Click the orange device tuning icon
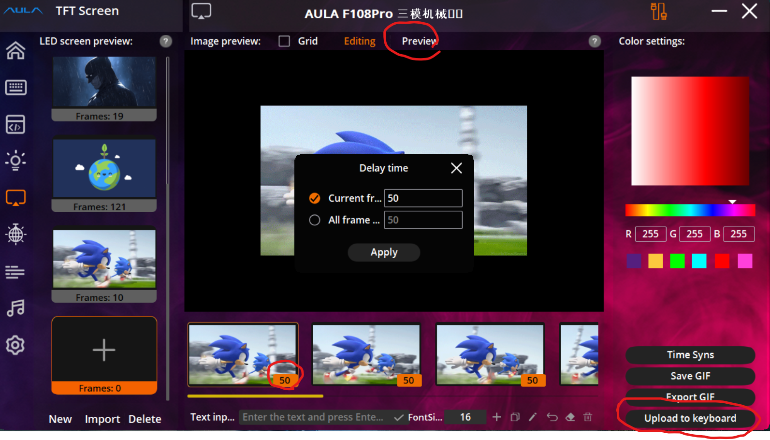Screen dimensions: 770x440 point(658,11)
